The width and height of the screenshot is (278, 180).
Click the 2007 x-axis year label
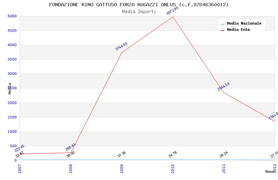[20, 169]
